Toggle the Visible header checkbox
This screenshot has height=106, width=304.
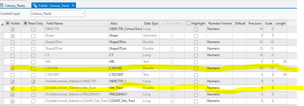[x=8, y=23]
